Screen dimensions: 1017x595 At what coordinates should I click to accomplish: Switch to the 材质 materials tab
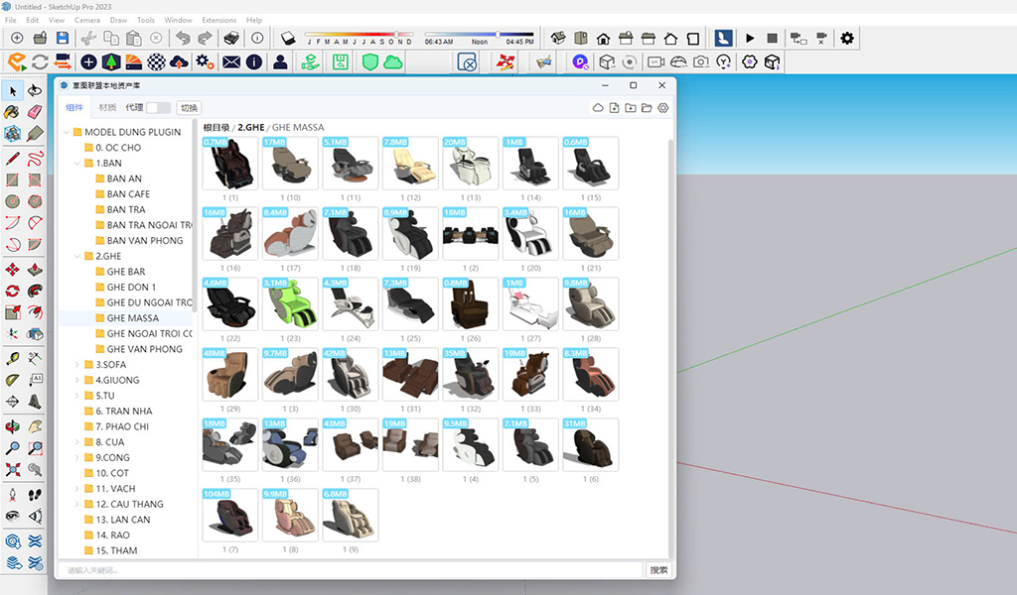coord(107,107)
